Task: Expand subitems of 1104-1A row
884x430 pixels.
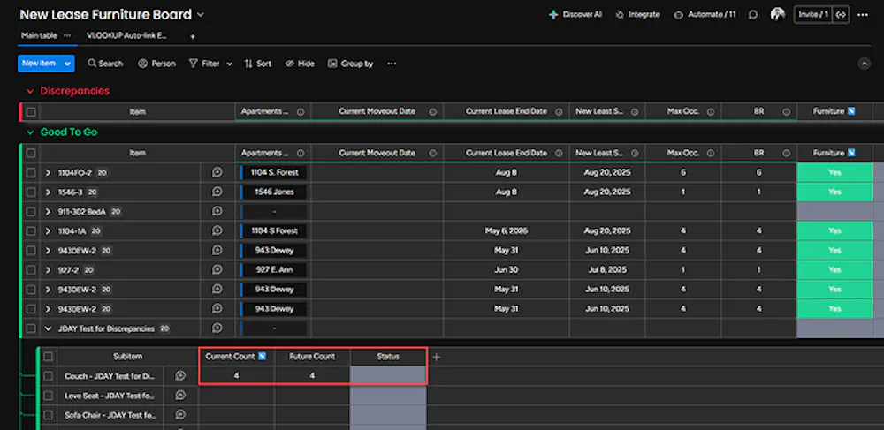Action: coord(49,230)
